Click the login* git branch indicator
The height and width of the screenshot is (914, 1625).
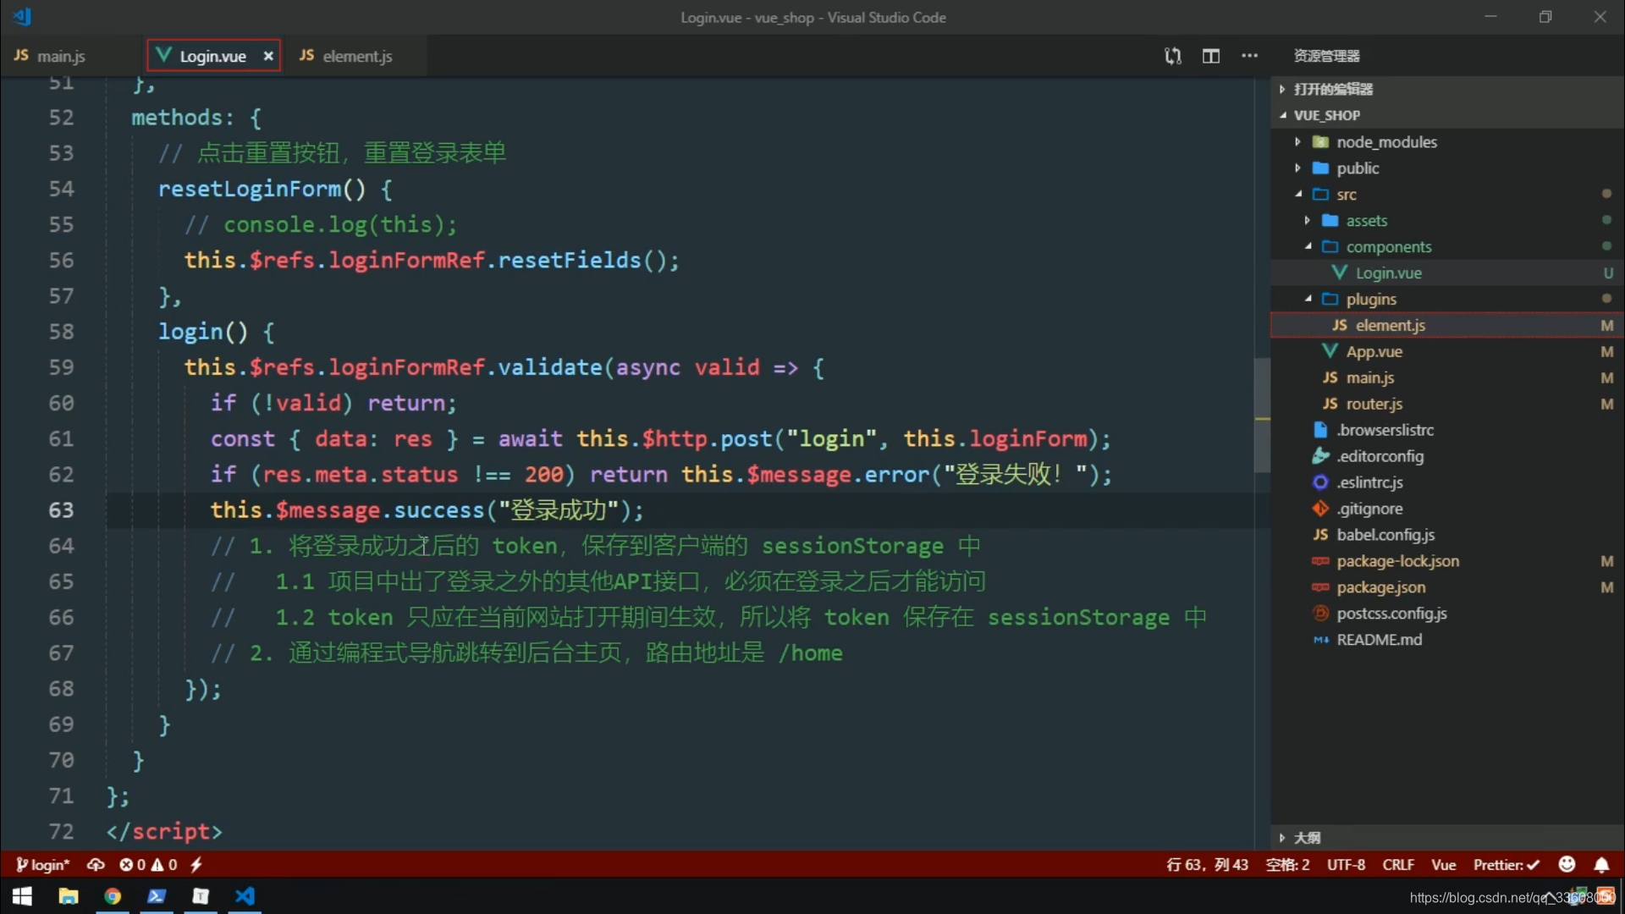coord(42,865)
